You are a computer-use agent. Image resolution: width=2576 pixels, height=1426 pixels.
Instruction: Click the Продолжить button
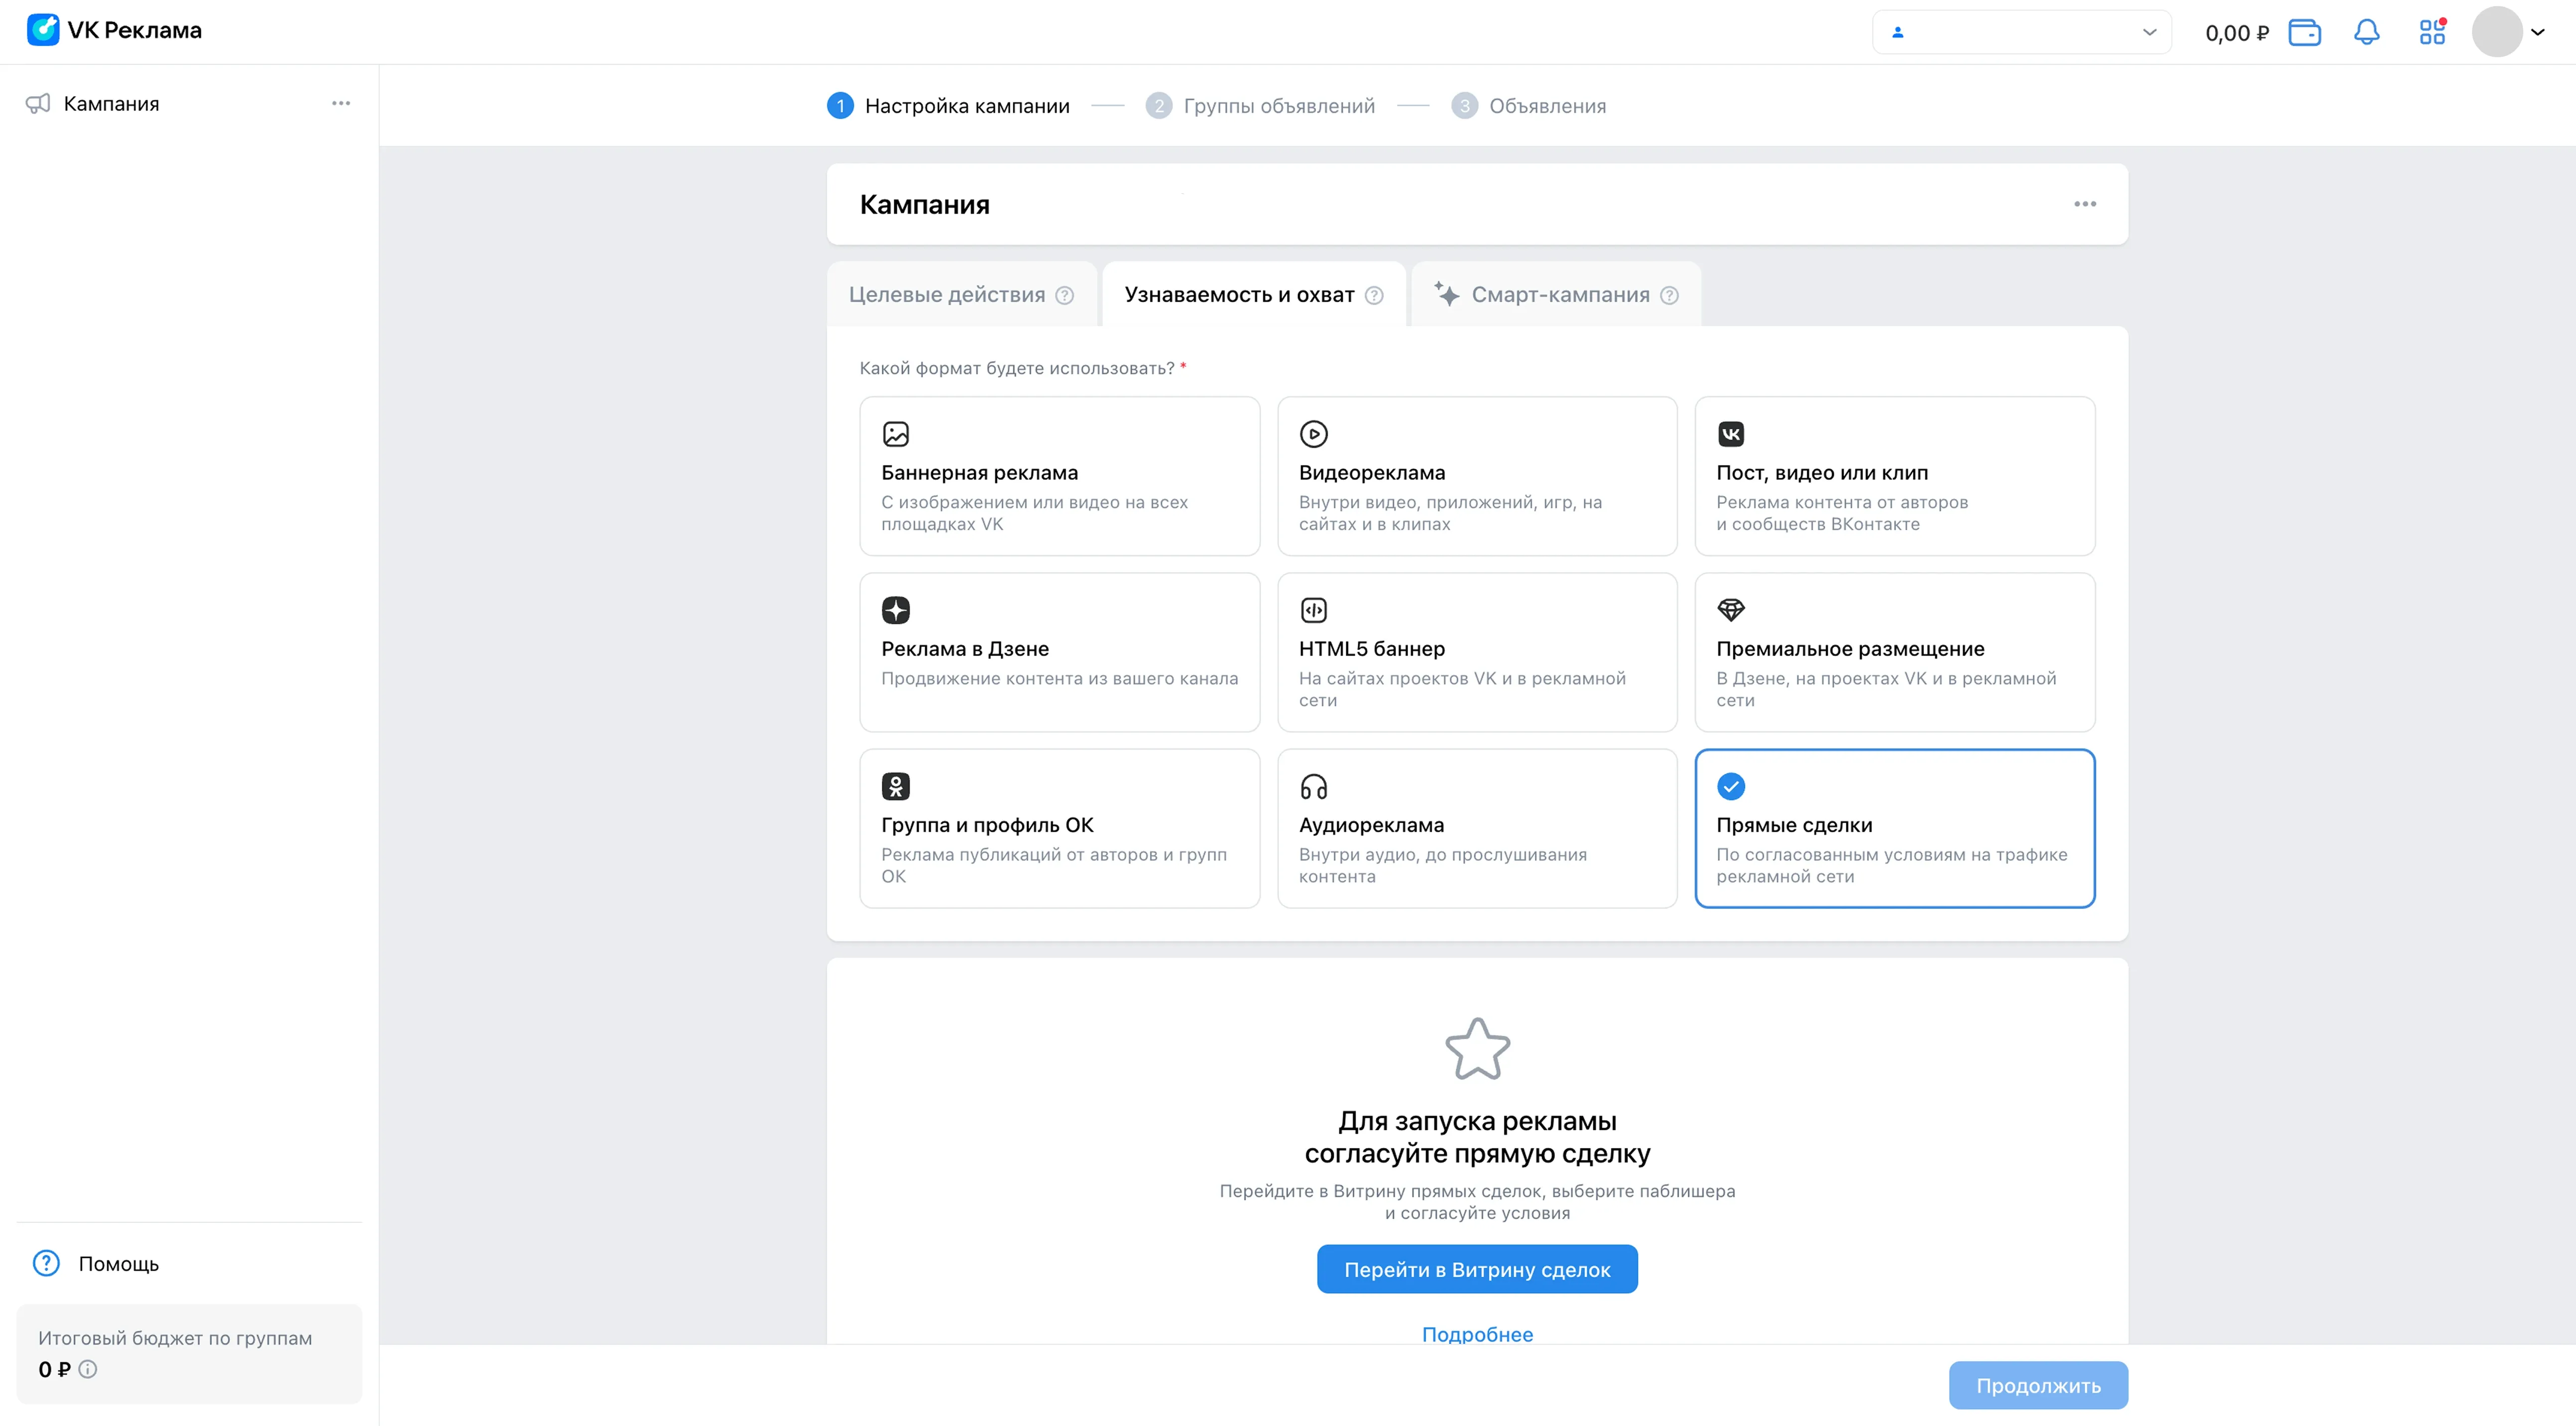[2038, 1385]
